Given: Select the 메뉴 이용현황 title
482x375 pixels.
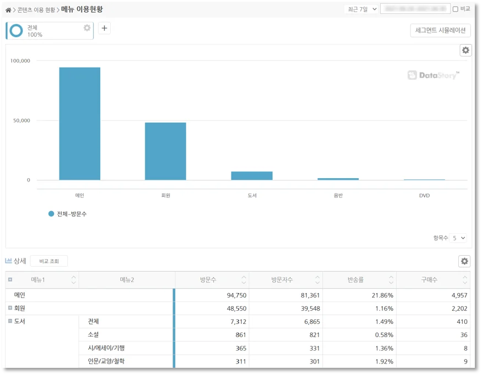Looking at the screenshot, I should tap(83, 9).
